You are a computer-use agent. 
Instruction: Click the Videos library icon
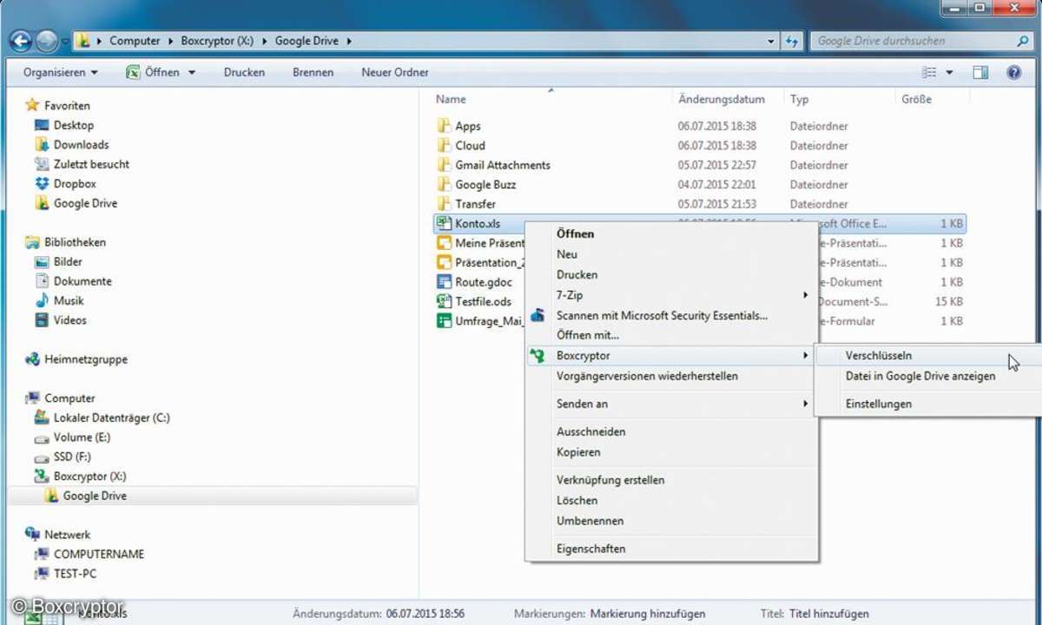tap(42, 320)
